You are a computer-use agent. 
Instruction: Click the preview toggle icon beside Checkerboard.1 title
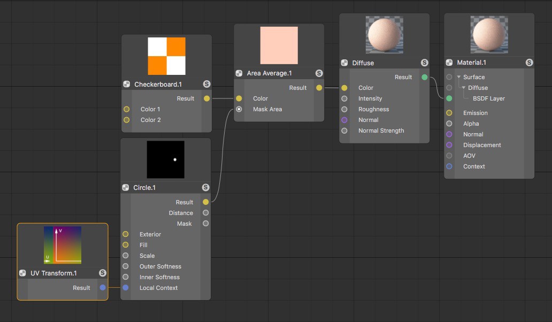(126, 84)
